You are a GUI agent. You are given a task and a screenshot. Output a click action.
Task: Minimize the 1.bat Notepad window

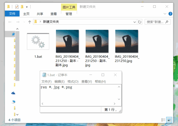pos(91,75)
